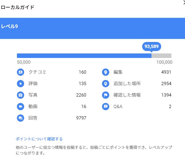Click the 回答 count 9797
The width and height of the screenshot is (185, 160).
tap(81, 118)
